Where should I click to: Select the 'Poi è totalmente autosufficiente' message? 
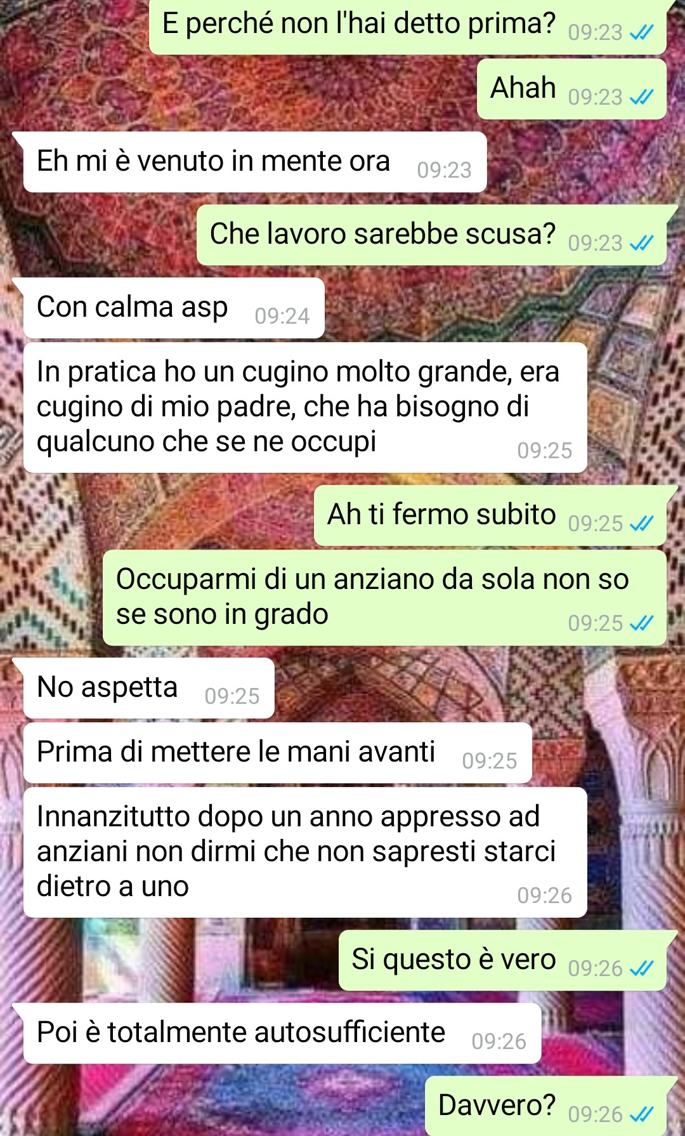pos(282,1033)
